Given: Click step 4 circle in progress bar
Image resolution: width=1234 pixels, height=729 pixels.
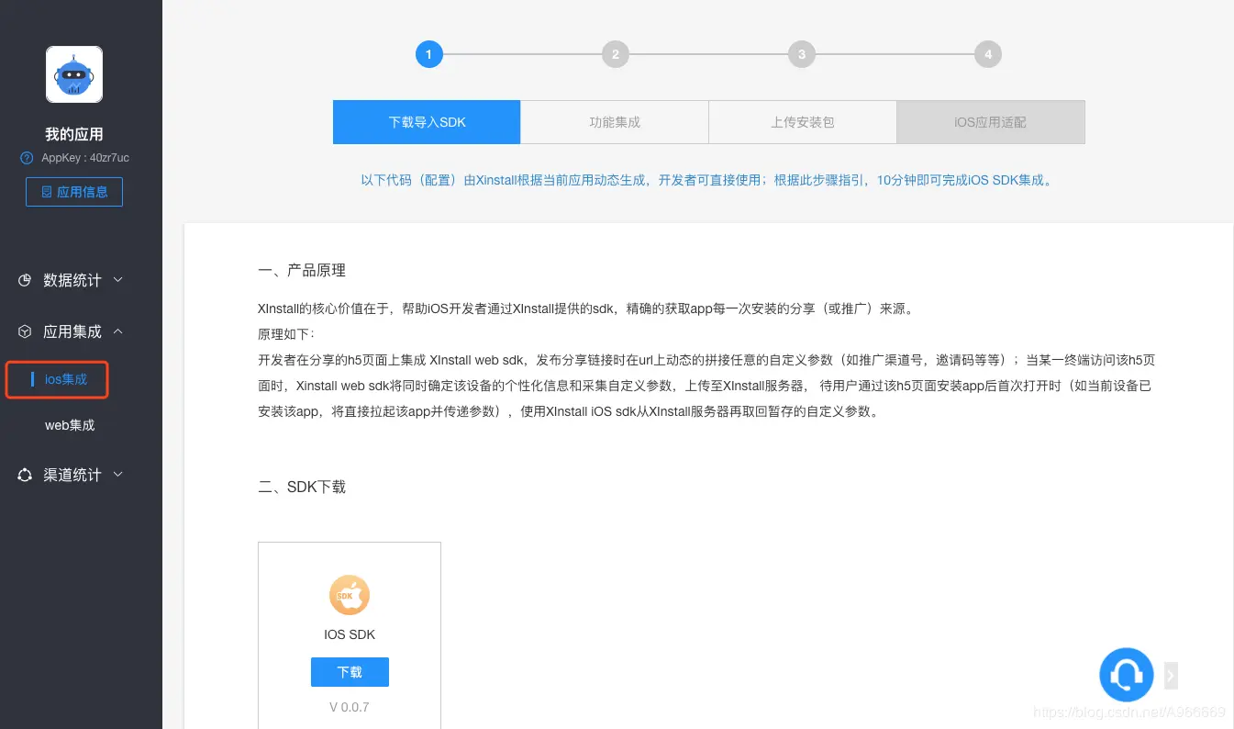Looking at the screenshot, I should [x=988, y=54].
